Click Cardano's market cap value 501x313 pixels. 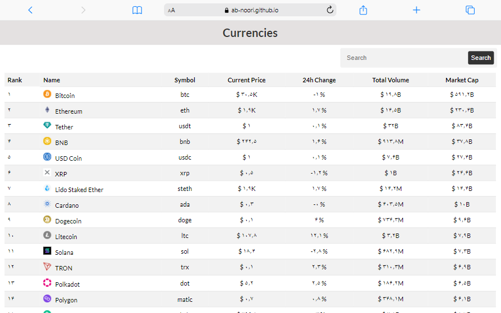click(462, 204)
